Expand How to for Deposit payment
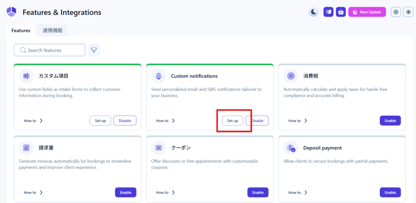 coord(298,192)
